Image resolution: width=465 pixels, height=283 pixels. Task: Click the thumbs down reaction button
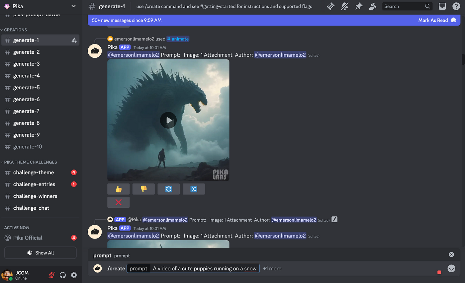143,189
